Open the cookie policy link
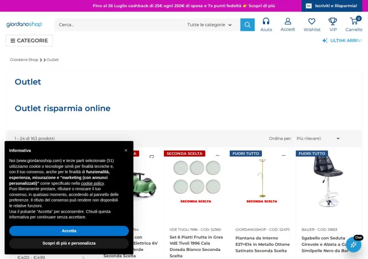The height and width of the screenshot is (259, 368). [92, 184]
